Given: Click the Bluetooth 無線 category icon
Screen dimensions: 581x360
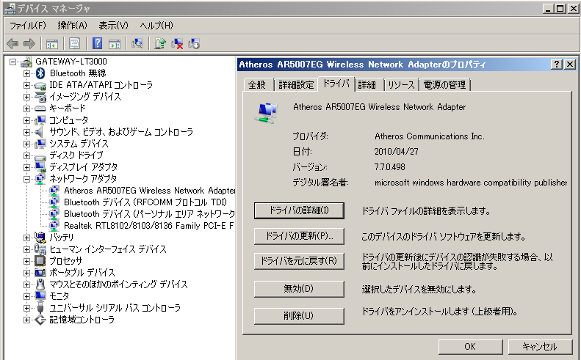Looking at the screenshot, I should [x=40, y=73].
